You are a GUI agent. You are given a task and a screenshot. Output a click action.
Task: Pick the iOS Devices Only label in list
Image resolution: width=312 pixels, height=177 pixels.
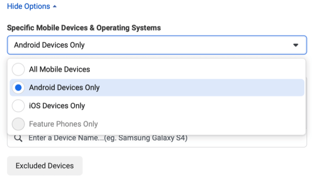(x=57, y=106)
